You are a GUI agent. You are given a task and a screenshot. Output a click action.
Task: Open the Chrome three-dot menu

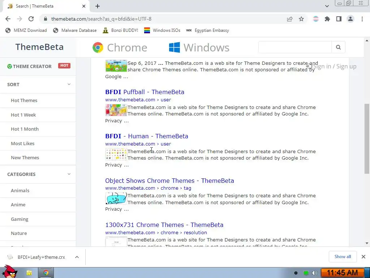pos(362,19)
